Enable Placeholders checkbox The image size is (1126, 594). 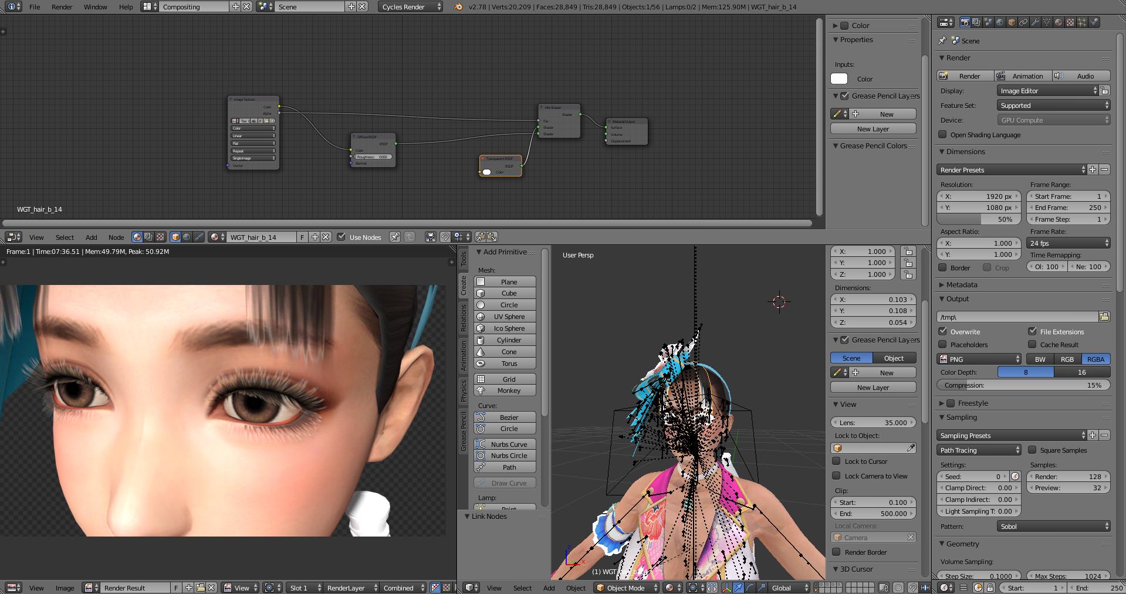coord(942,344)
